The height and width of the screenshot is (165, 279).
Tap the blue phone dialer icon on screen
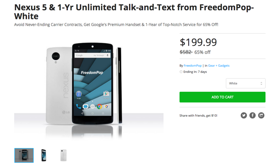point(78,106)
